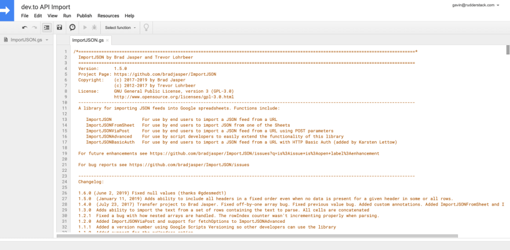Click the 'Version: 1.5.0' line

(x=103, y=68)
